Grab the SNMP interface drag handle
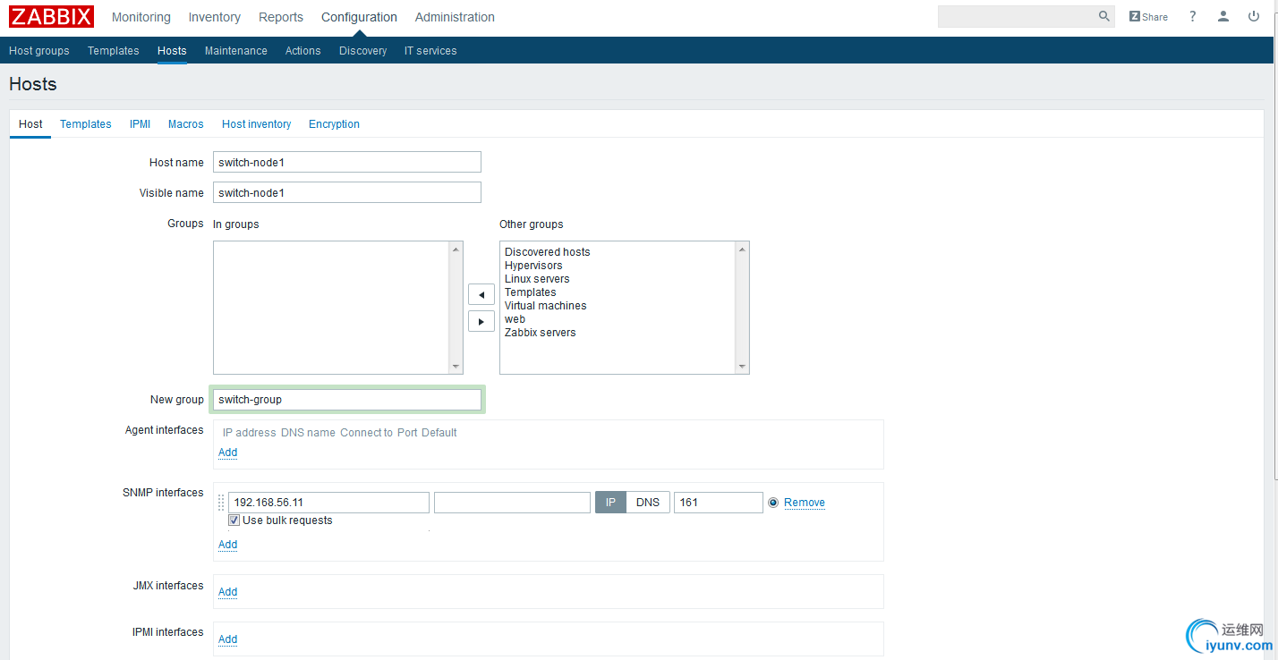The width and height of the screenshot is (1278, 660). [x=221, y=503]
